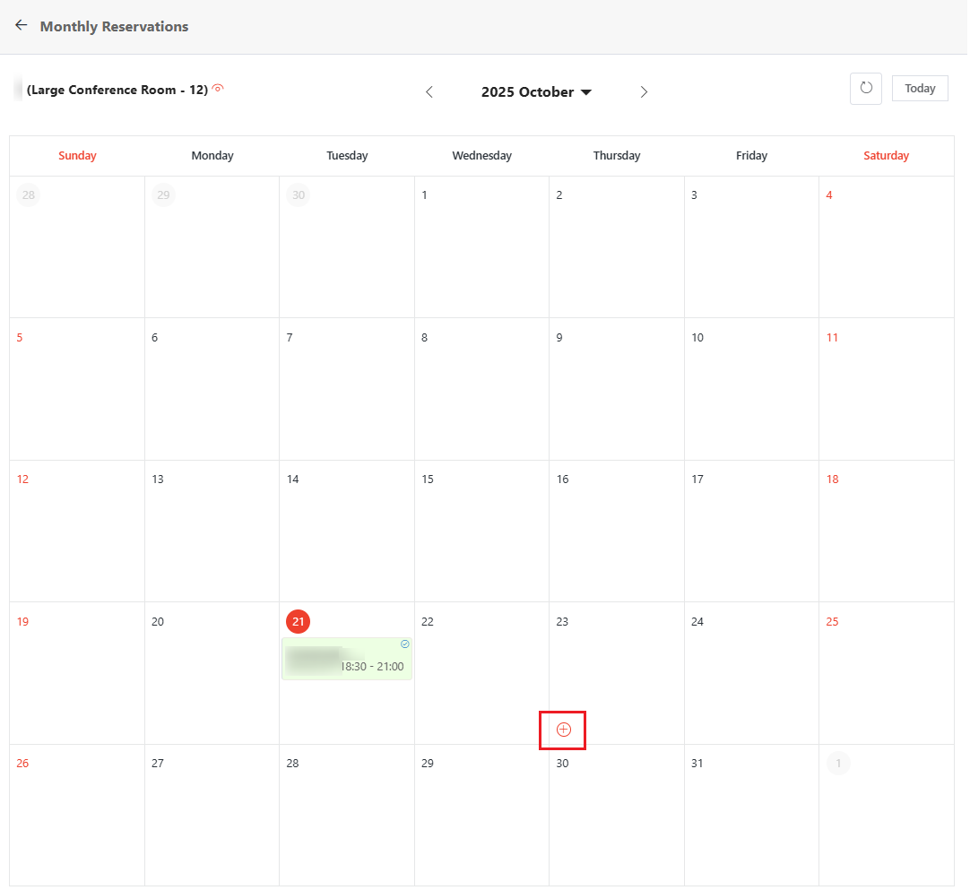Viewport: 970px width, 890px height.
Task: Go to the next month with the right chevron
Action: click(x=644, y=91)
